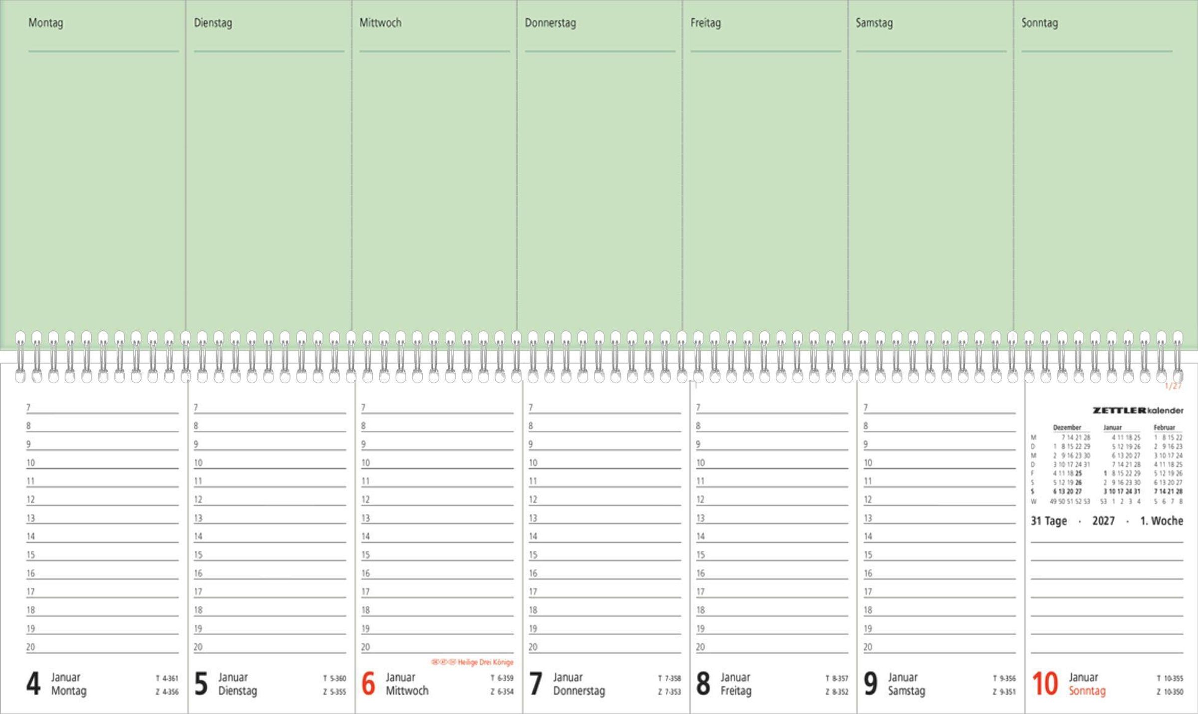Click the 2027 year label
The height and width of the screenshot is (714, 1198).
click(x=1103, y=521)
